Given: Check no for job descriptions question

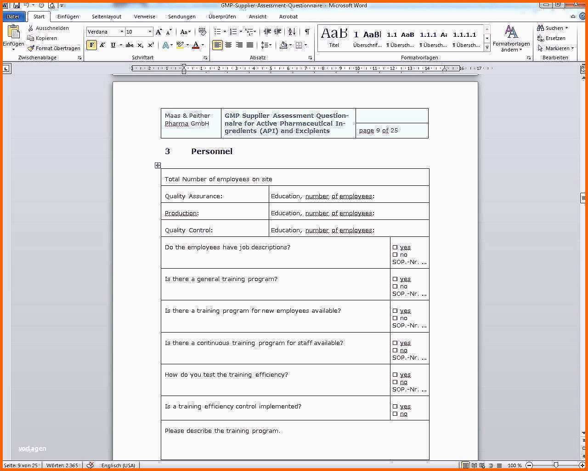Looking at the screenshot, I should (x=395, y=255).
